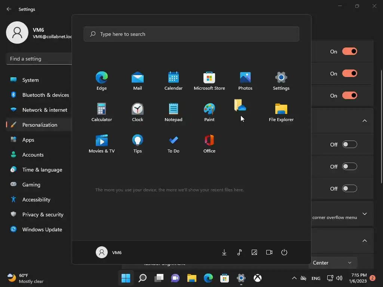The width and height of the screenshot is (383, 287).
Task: Open Chat on the taskbar
Action: (175, 278)
